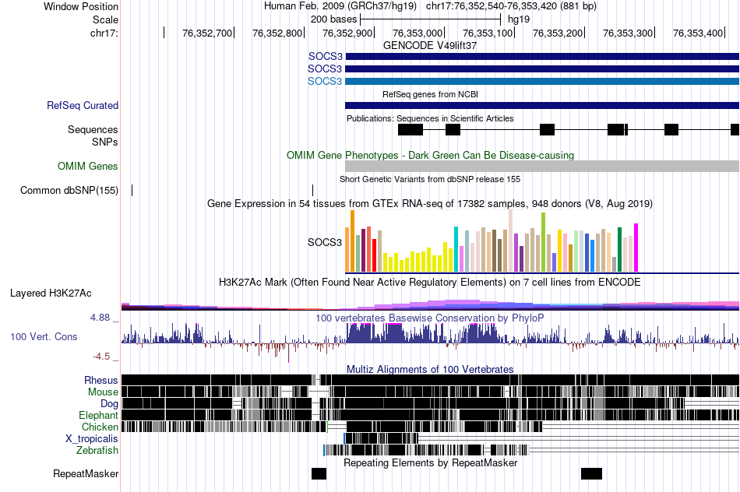Select the X_tropicalis alignment row label
The image size is (740, 492).
click(92, 439)
